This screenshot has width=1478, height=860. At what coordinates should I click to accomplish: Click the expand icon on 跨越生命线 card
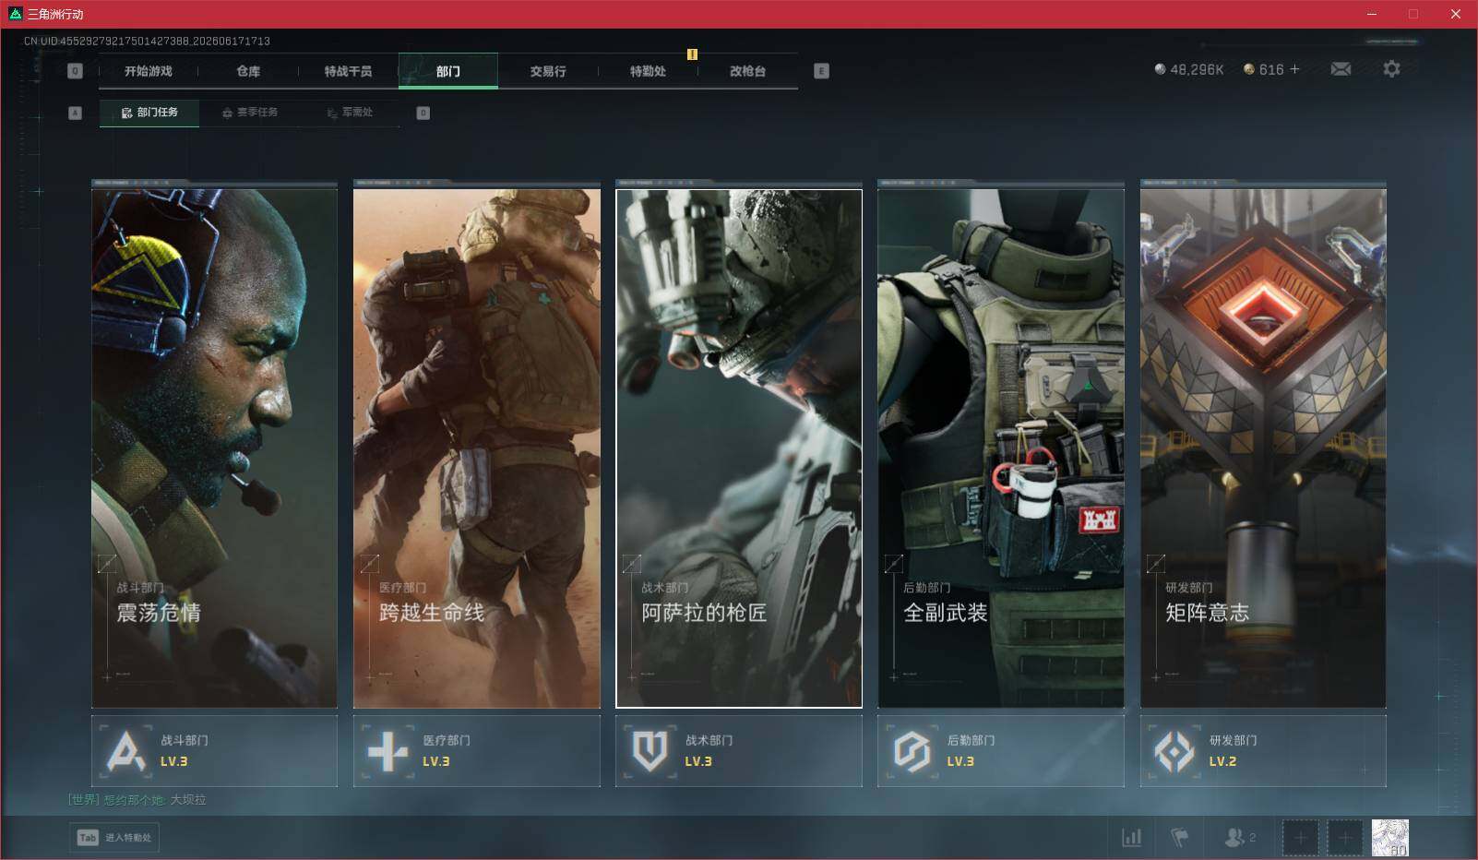pyautogui.click(x=369, y=563)
